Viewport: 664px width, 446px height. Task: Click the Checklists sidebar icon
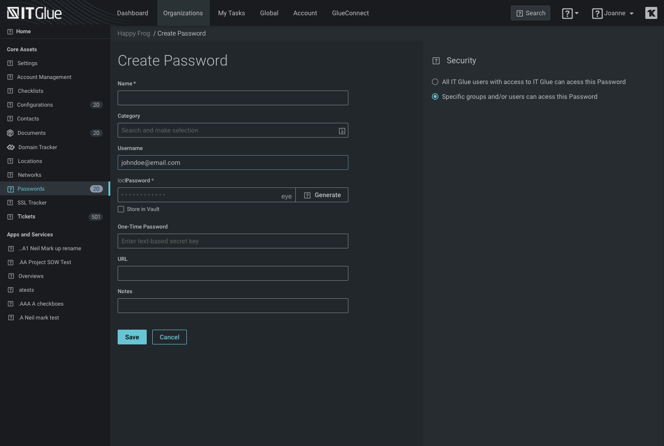pyautogui.click(x=10, y=91)
